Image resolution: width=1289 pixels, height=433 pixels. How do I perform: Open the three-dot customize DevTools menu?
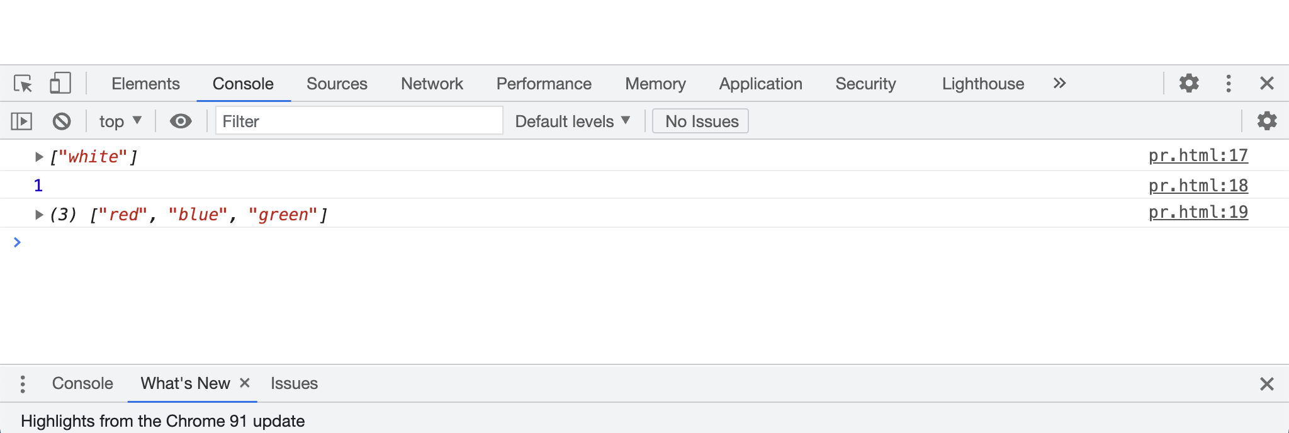(1228, 84)
